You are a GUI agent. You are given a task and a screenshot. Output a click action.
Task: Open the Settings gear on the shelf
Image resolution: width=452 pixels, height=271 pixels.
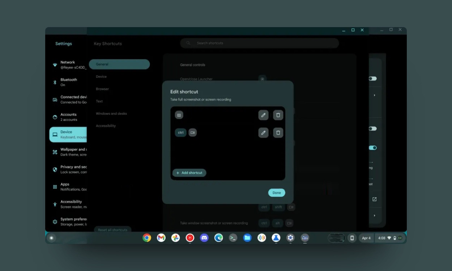[x=290, y=238]
